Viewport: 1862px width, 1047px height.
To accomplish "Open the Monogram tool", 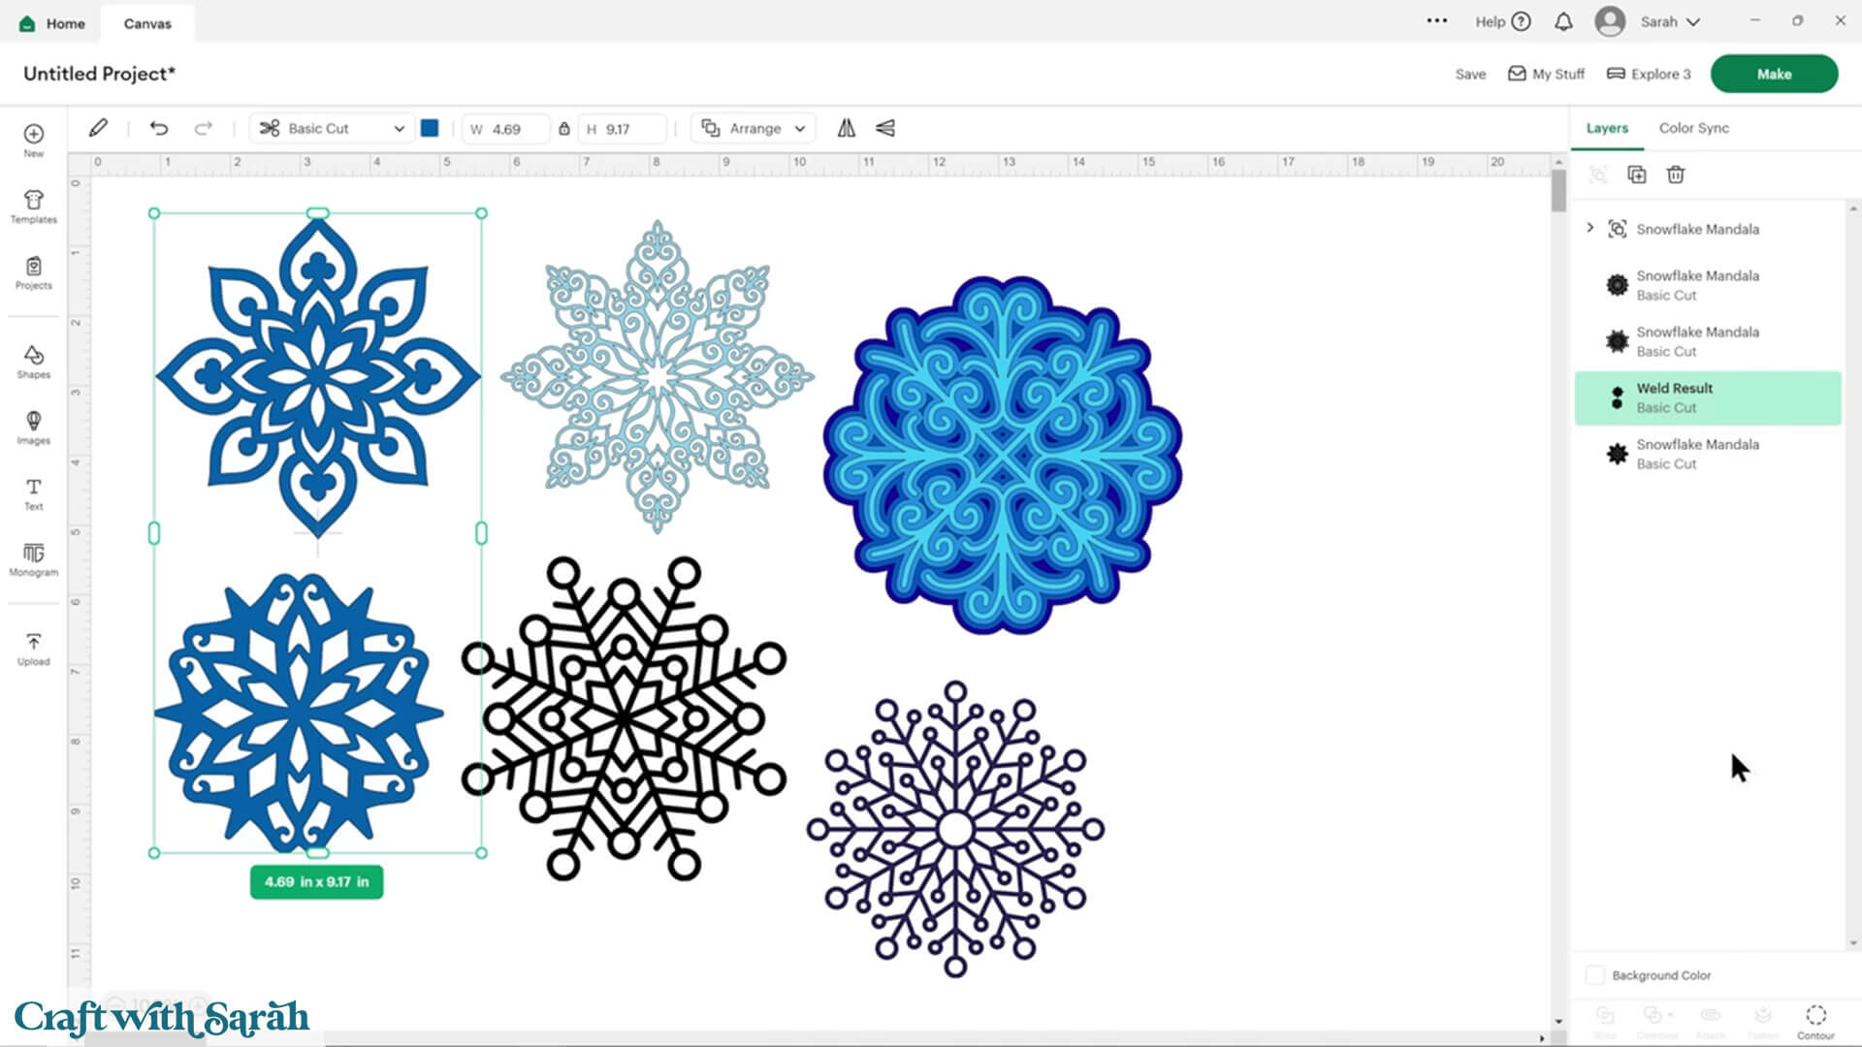I will point(33,558).
